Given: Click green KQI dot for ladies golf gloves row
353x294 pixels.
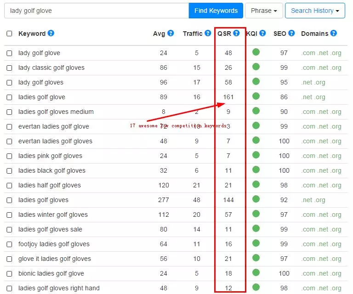Looking at the screenshot, I should [x=256, y=199].
